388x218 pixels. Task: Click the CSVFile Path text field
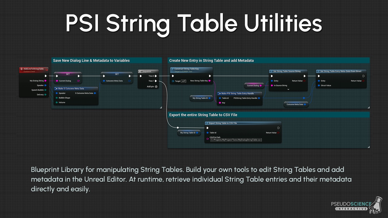point(236,140)
